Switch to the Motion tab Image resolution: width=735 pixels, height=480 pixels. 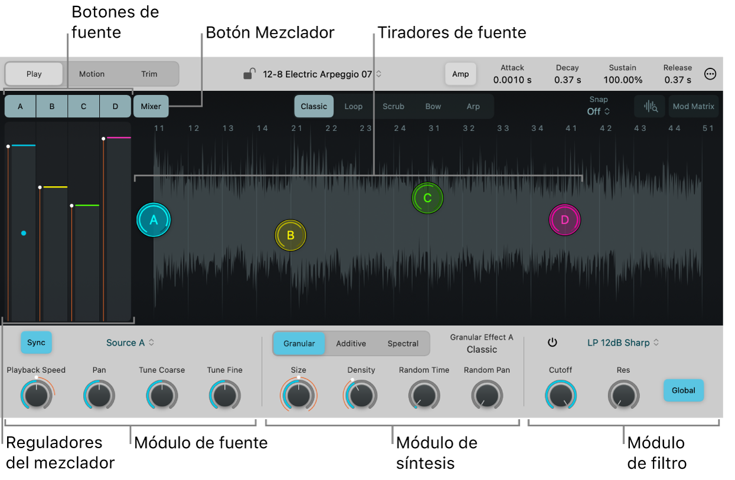pos(92,74)
